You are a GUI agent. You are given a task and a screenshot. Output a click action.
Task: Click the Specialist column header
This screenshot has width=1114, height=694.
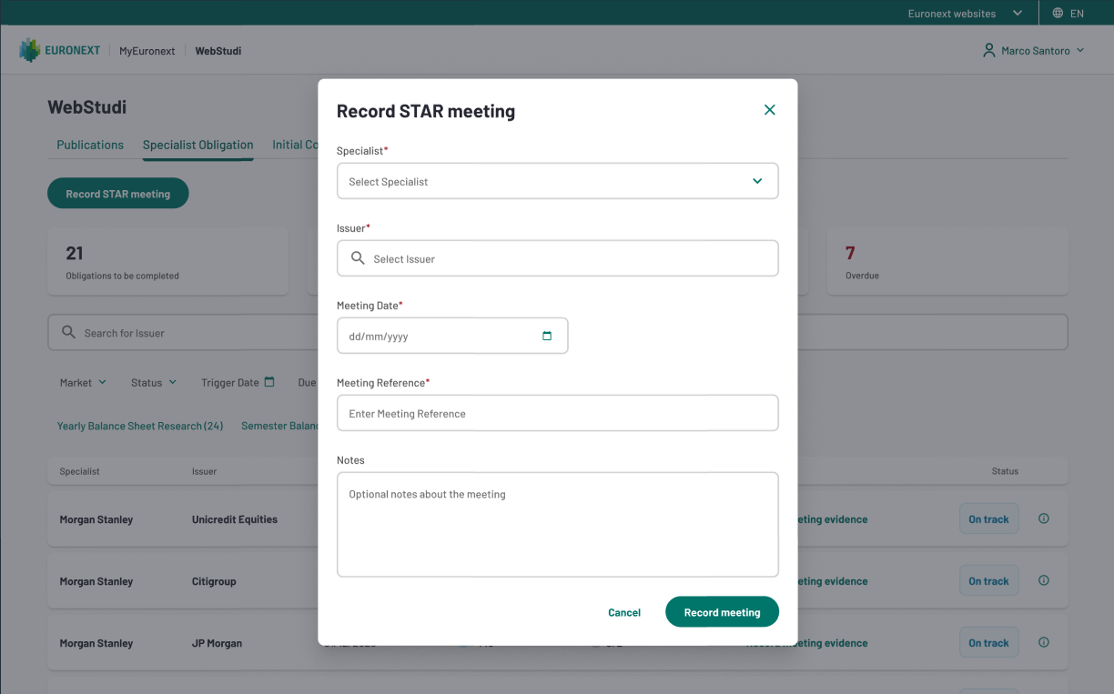pos(79,471)
